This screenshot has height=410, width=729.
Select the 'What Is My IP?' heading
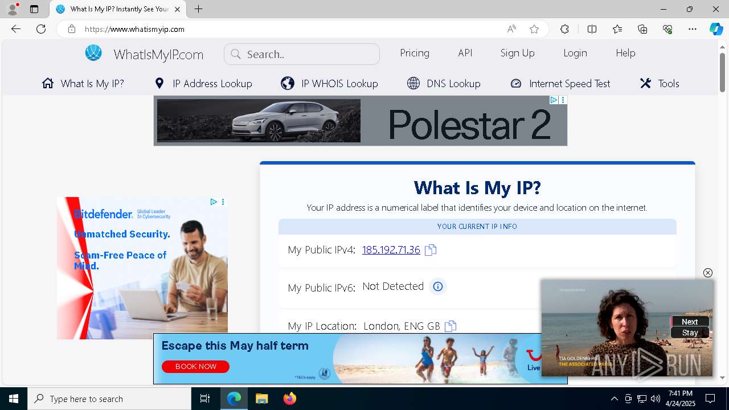[477, 187]
